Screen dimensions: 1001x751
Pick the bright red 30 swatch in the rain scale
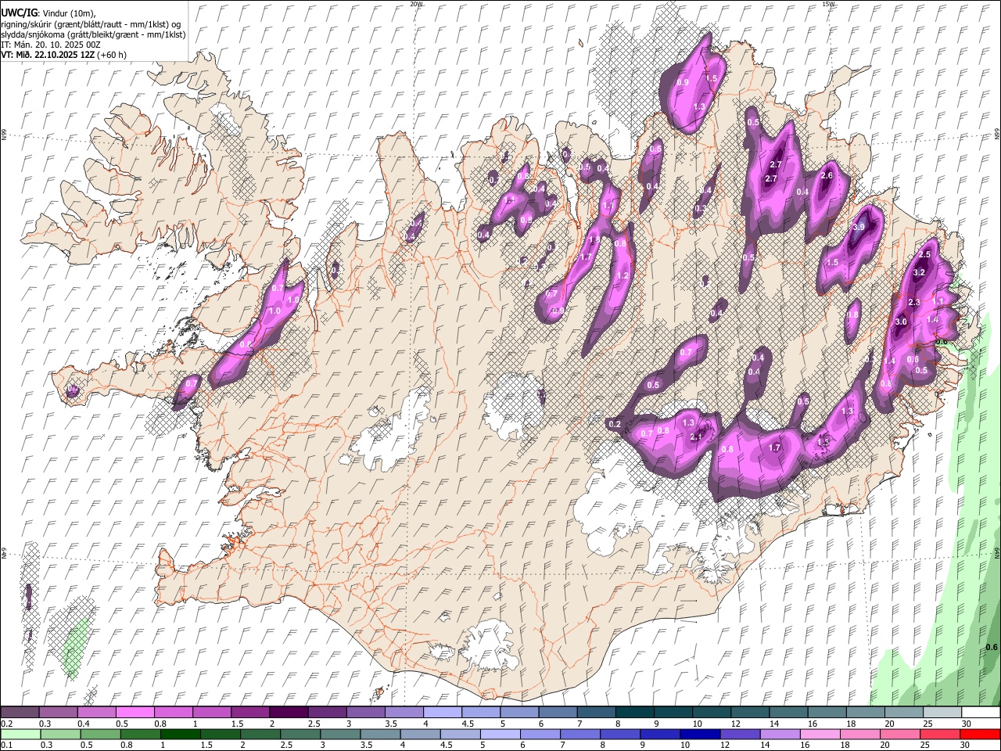(980, 734)
